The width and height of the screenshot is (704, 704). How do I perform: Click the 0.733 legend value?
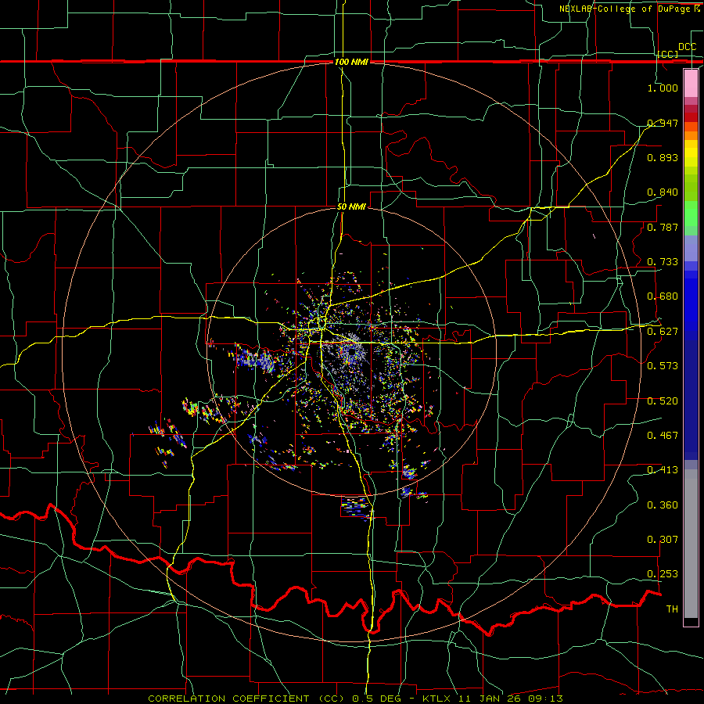tap(663, 262)
